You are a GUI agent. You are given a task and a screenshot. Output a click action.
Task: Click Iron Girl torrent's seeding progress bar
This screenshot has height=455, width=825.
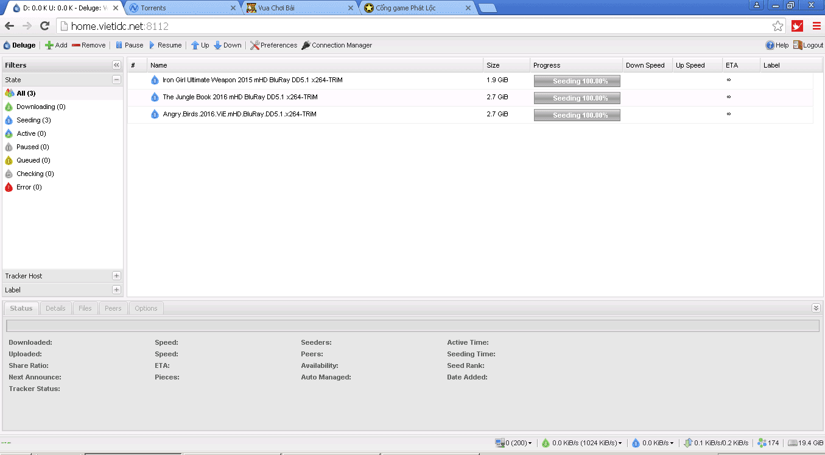[x=577, y=81]
